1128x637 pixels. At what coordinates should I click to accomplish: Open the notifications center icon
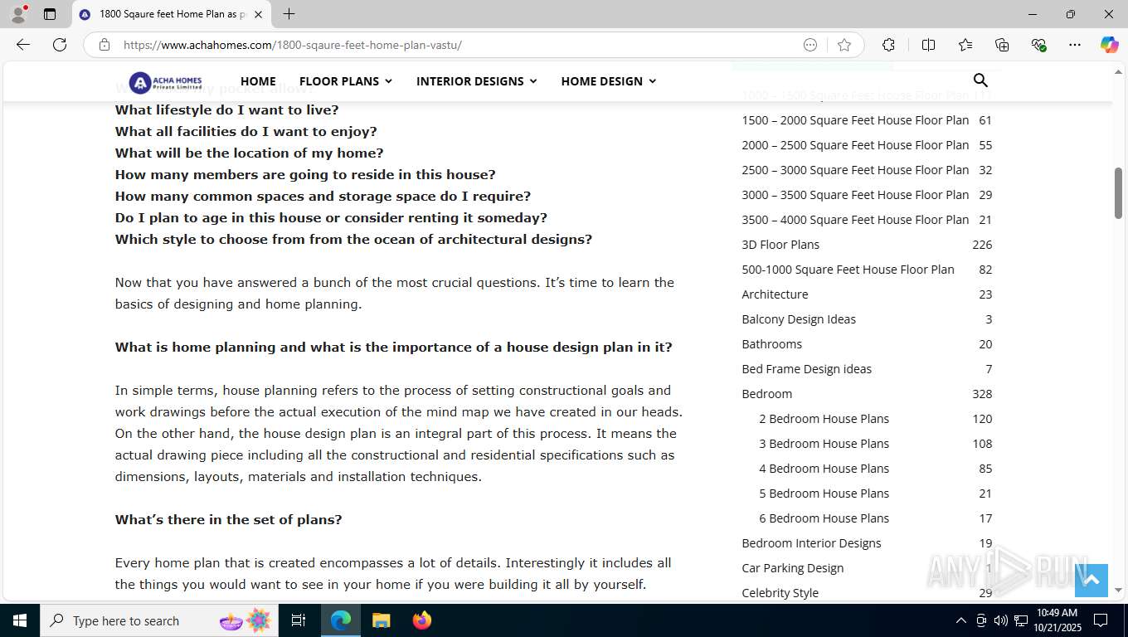pos(1101,620)
